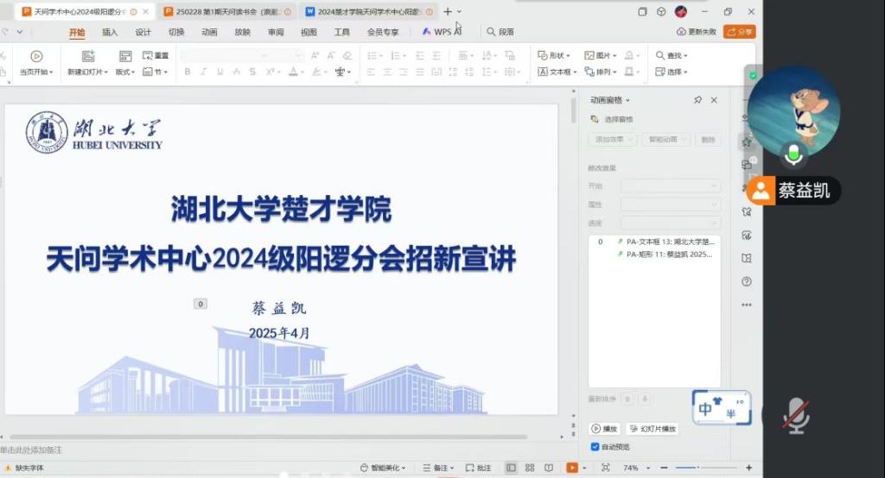Toggle the auto preview (自动预览) checkbox
The height and width of the screenshot is (478, 885).
(x=595, y=447)
